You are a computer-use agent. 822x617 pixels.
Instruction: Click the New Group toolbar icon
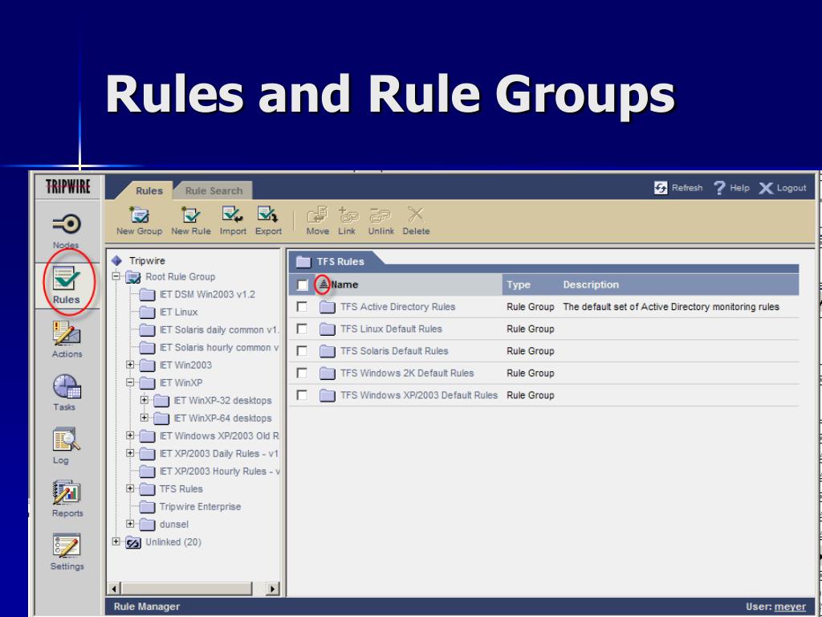(x=140, y=215)
